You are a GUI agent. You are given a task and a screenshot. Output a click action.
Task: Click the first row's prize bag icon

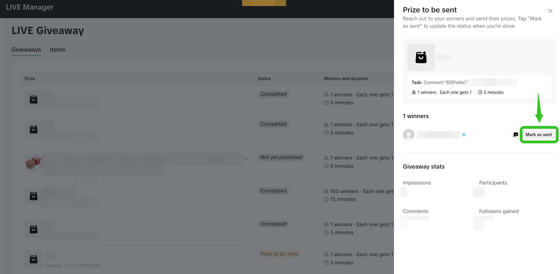pos(34,99)
